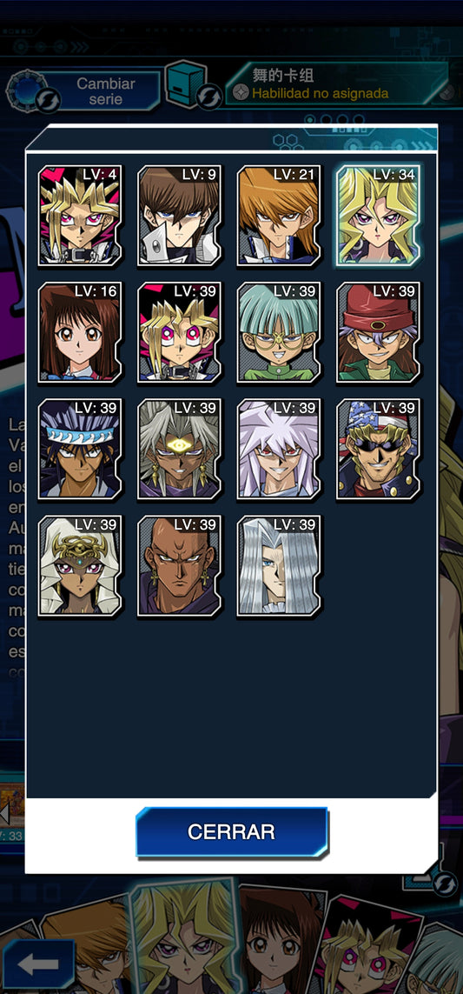
Task: Select Yami Bakura with white spiky hair
Action: [x=279, y=450]
